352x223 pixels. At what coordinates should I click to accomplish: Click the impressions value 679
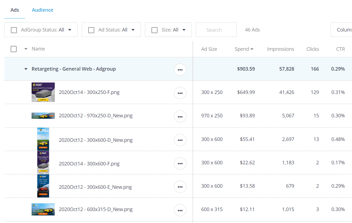point(290,186)
